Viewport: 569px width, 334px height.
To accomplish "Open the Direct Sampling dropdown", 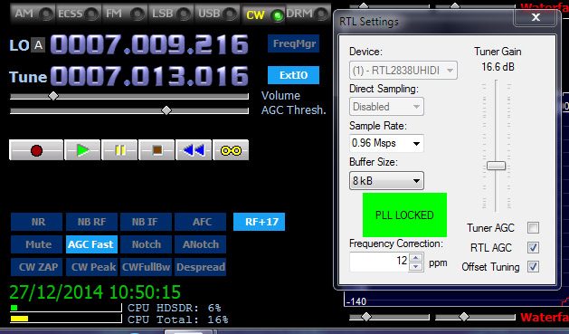I will point(386,107).
